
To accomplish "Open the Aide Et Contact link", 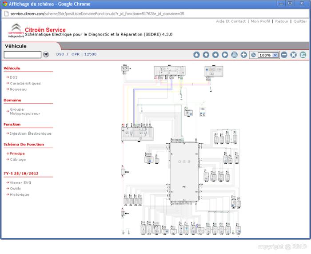I will [231, 21].
